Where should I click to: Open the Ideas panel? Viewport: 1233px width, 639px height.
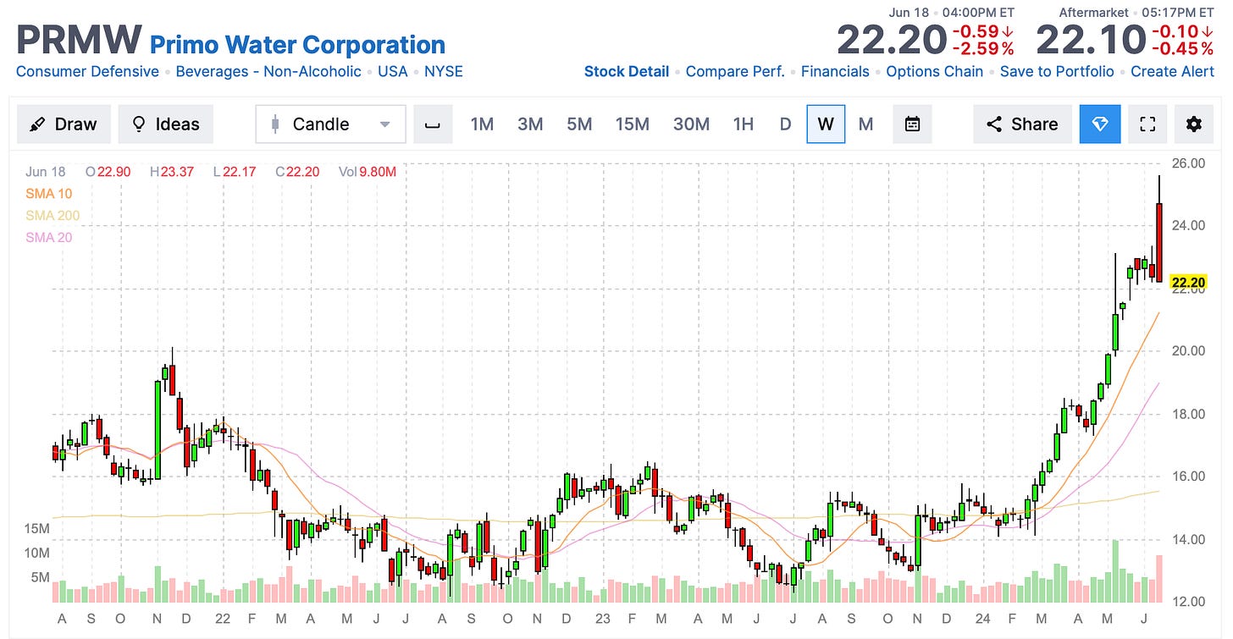click(166, 124)
